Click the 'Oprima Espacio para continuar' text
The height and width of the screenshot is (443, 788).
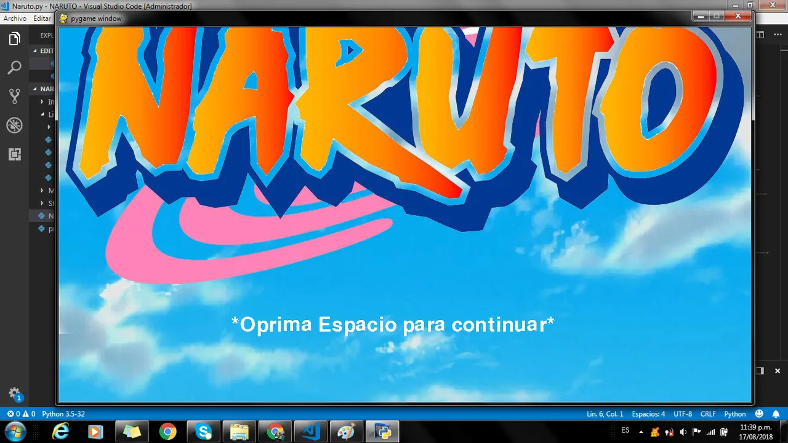coord(393,324)
